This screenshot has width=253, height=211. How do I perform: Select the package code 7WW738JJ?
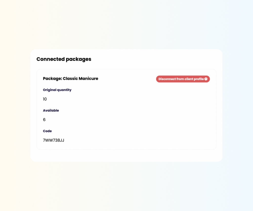pyautogui.click(x=53, y=140)
